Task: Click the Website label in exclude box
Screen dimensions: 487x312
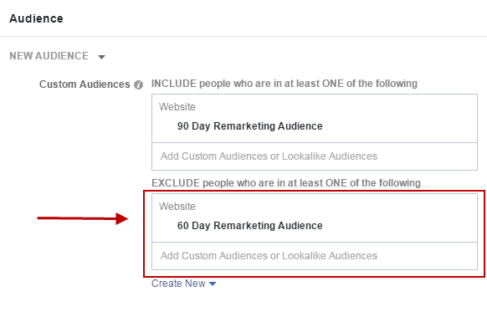Action: click(177, 207)
